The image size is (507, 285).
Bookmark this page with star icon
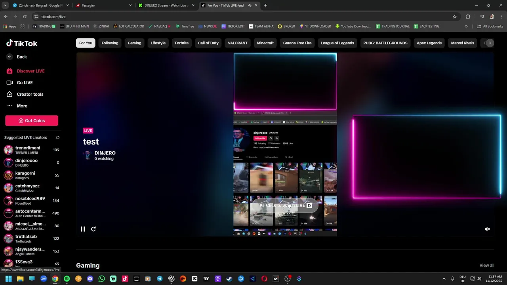click(x=455, y=17)
